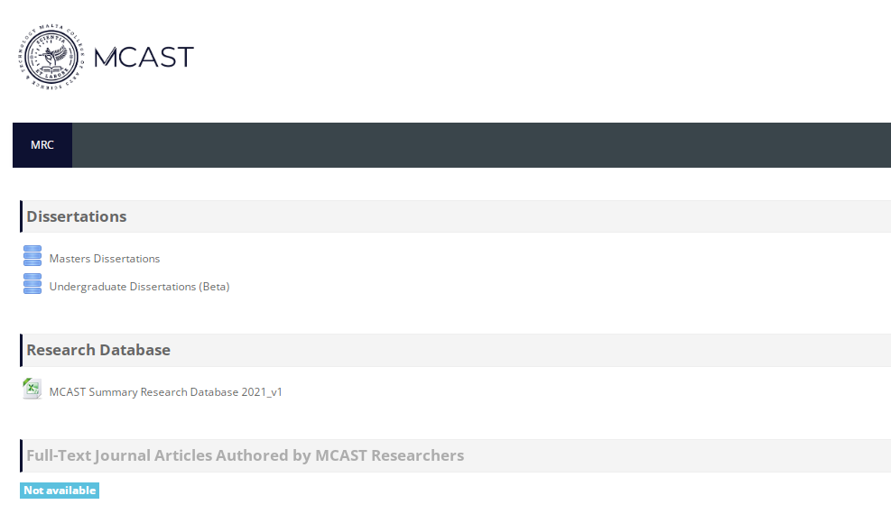Open the MRC navigation tab
The width and height of the screenshot is (891, 523).
42,145
